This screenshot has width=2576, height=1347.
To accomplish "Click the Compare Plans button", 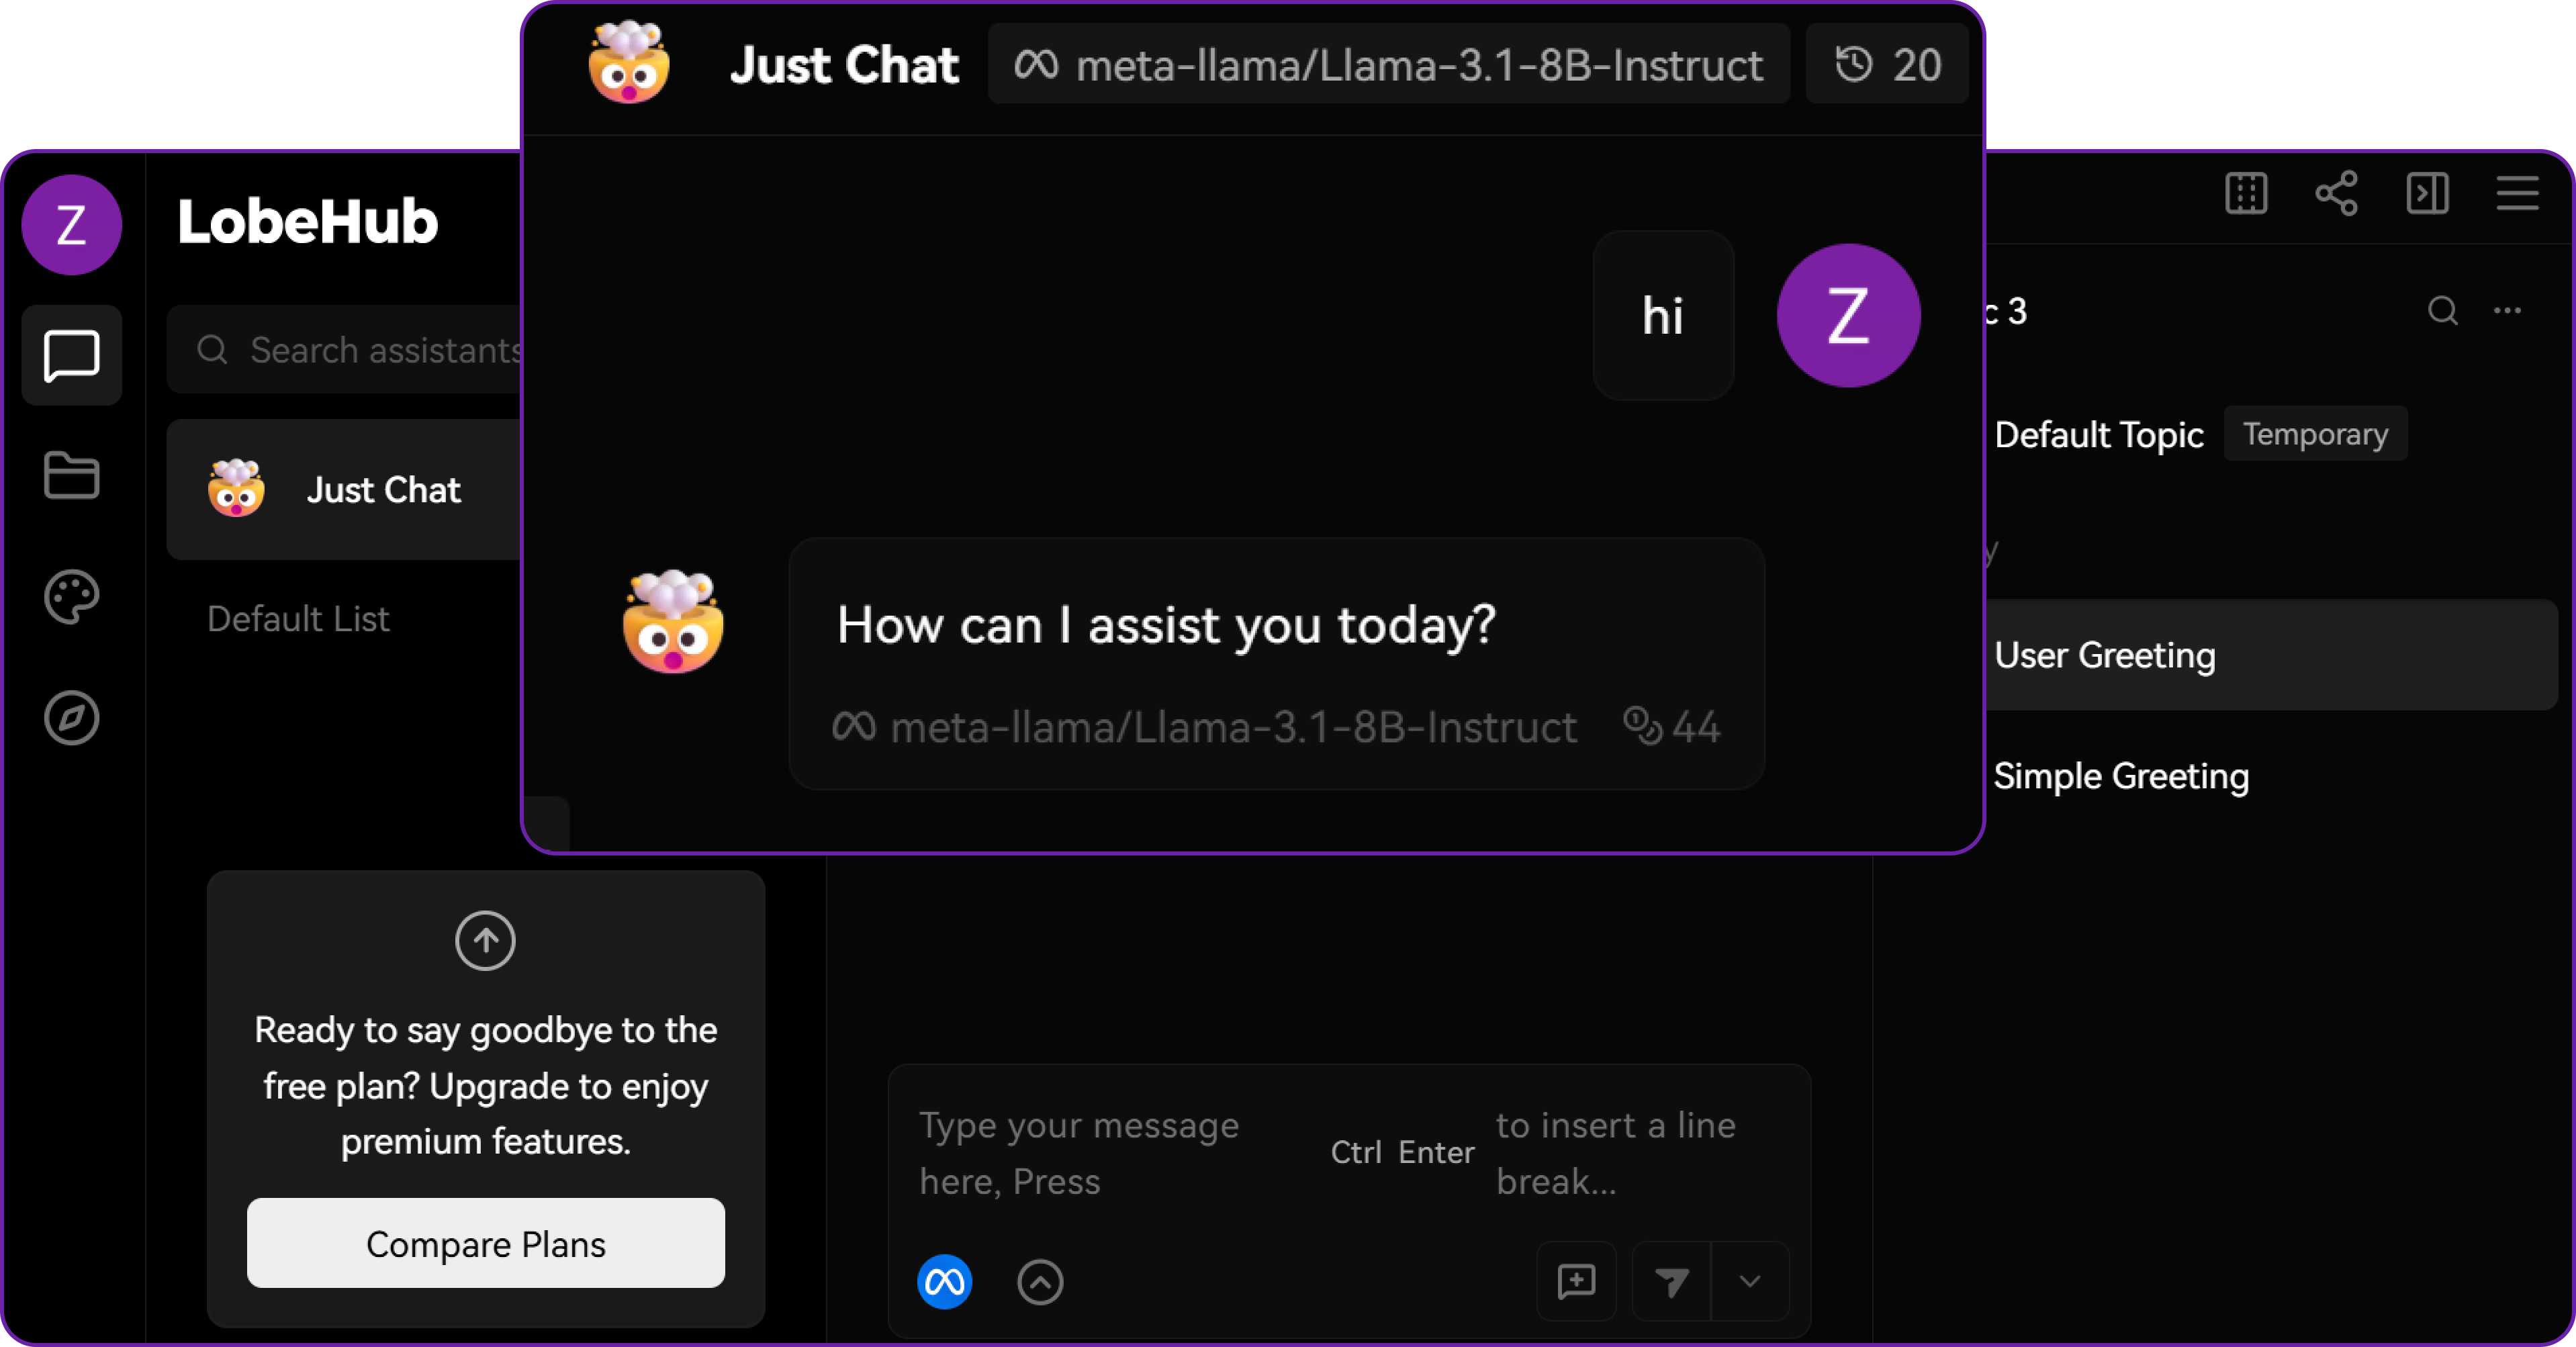I will 485,1243.
